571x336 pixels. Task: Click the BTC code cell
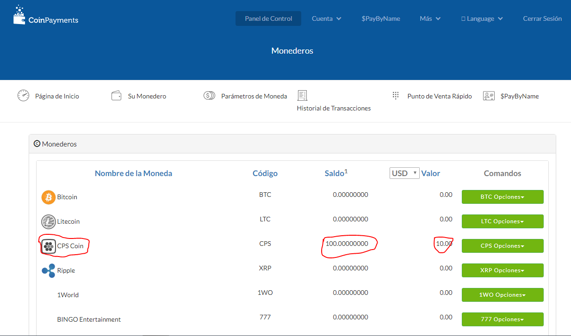tap(265, 195)
